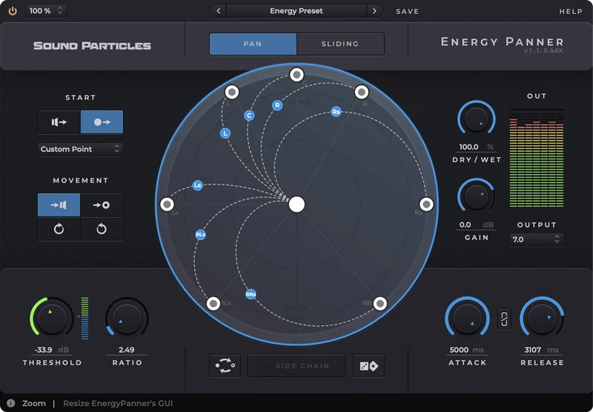Viewport: 593px width, 412px height.
Task: Select the rear left surround speaker marker
Action: [x=213, y=303]
